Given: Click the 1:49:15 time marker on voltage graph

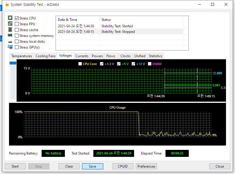Looking at the screenshot, I should click(x=206, y=96).
